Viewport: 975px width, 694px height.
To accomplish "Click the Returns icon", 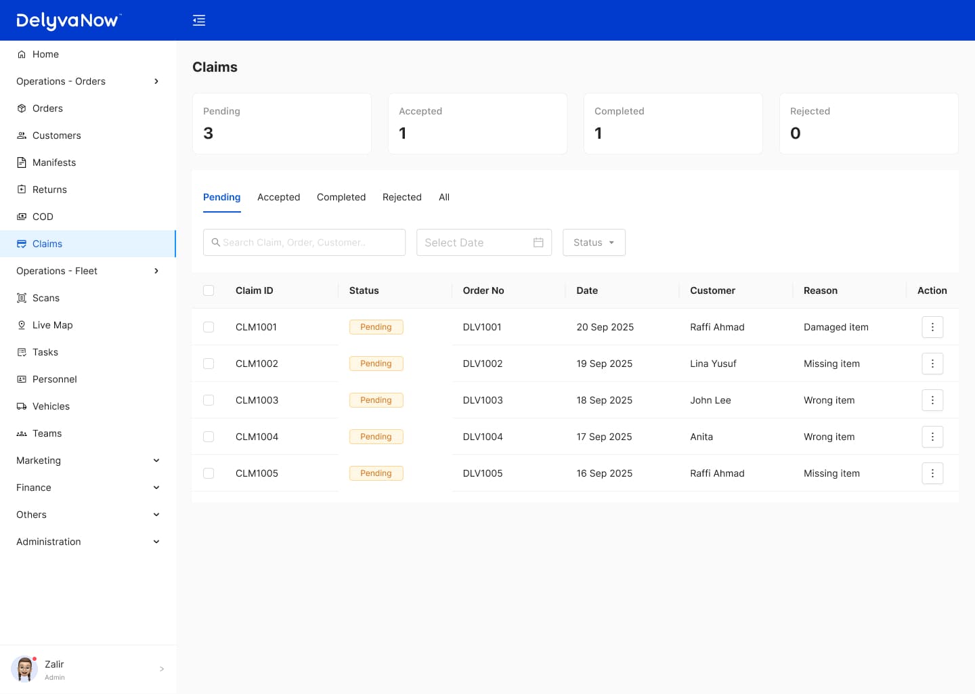I will coord(22,190).
